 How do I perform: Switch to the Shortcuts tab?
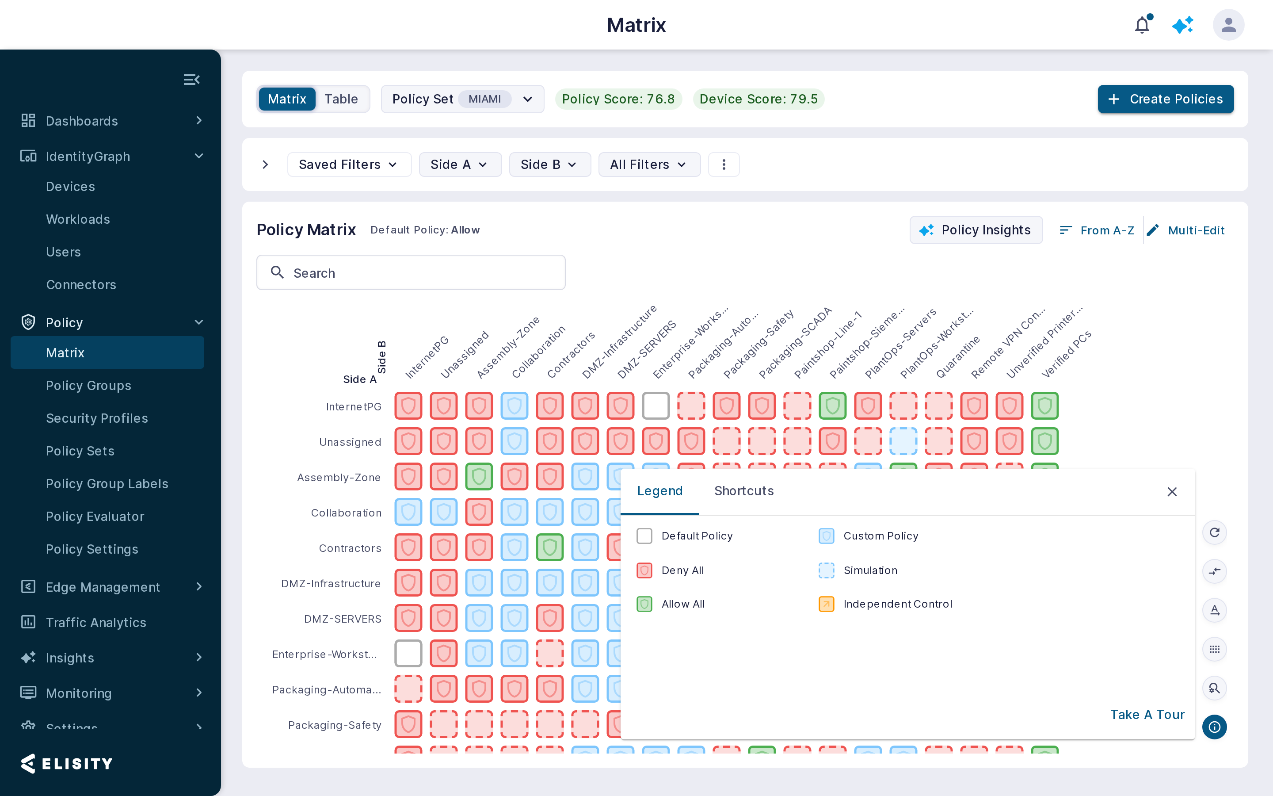pyautogui.click(x=744, y=491)
